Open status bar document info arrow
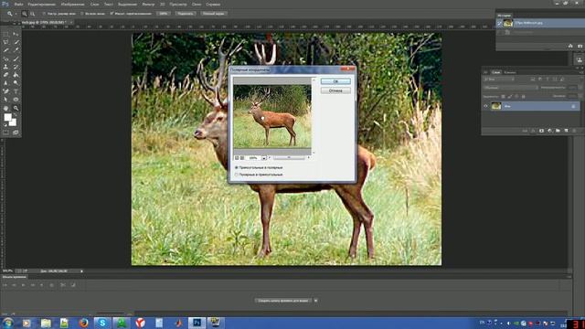The image size is (585, 329). 81,271
